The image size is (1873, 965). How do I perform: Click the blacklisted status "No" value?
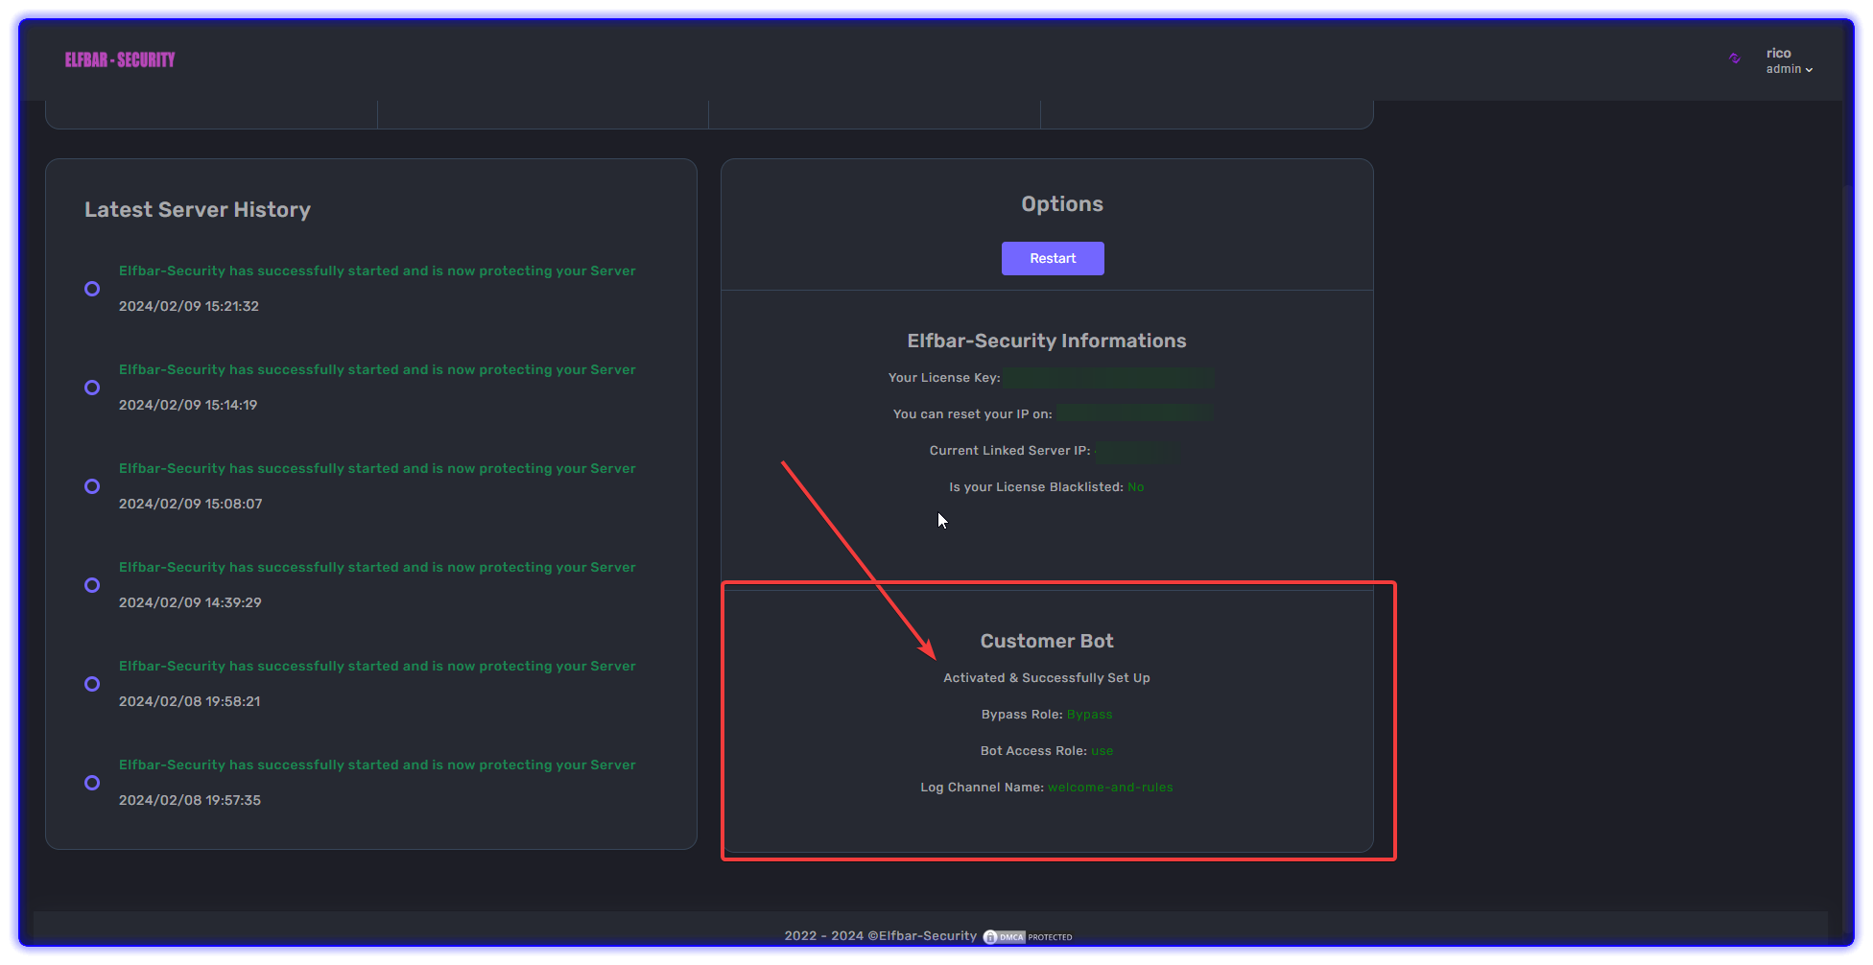[x=1135, y=487]
